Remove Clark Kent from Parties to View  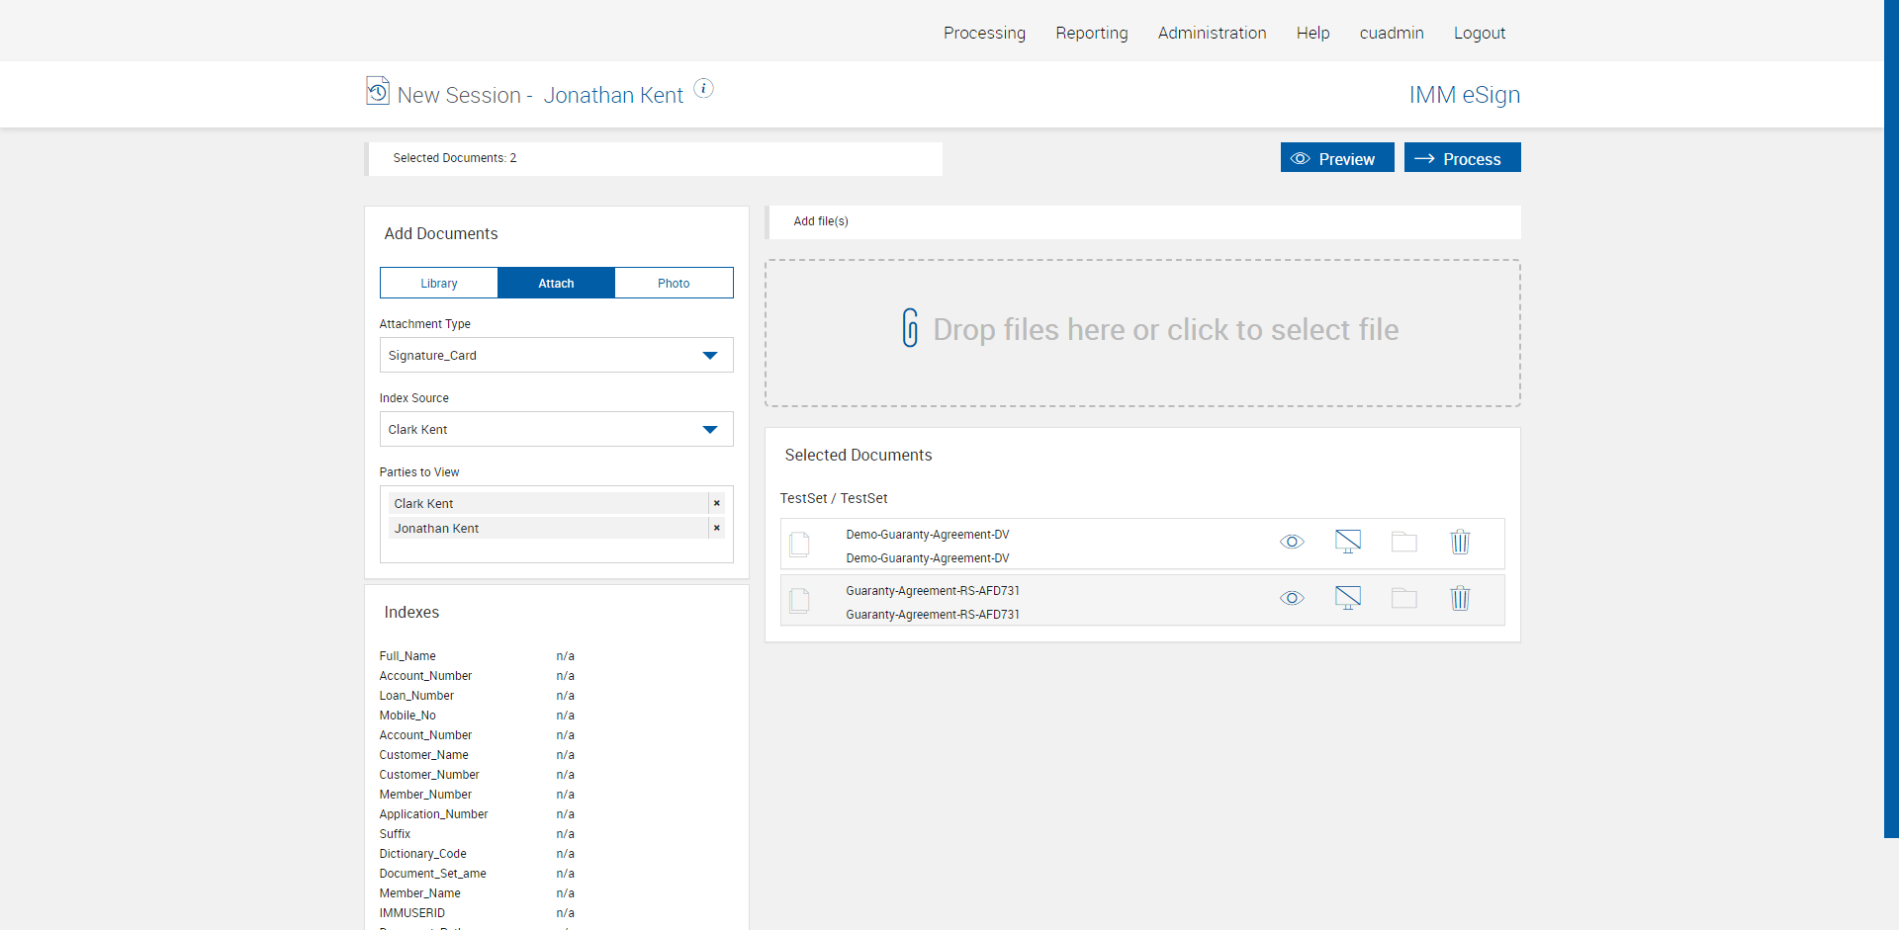(x=716, y=504)
